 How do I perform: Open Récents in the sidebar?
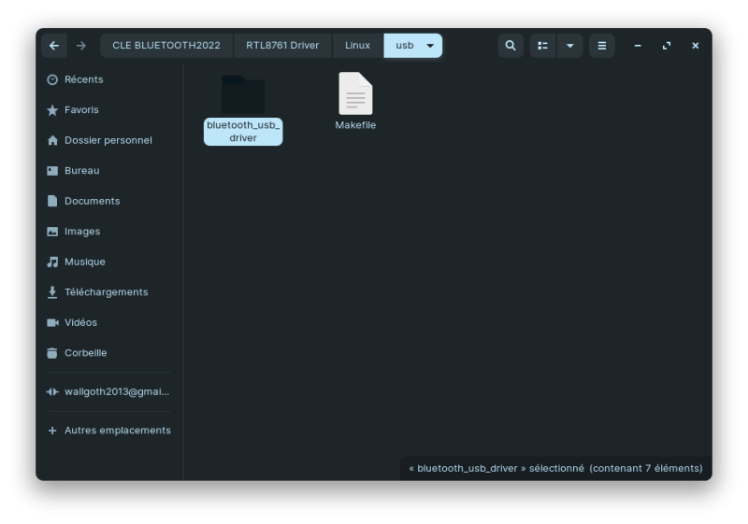click(83, 79)
